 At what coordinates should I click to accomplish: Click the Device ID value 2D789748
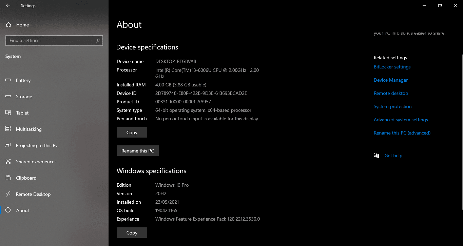tap(201, 93)
